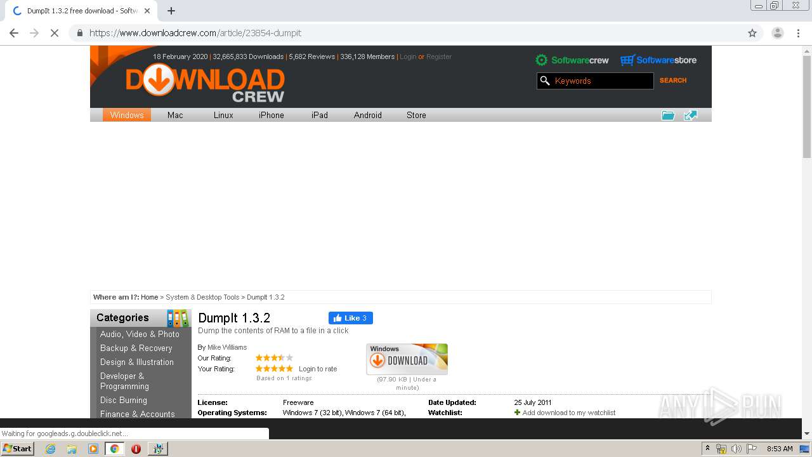Open Finance & Accounts category
The image size is (812, 457).
coord(138,414)
